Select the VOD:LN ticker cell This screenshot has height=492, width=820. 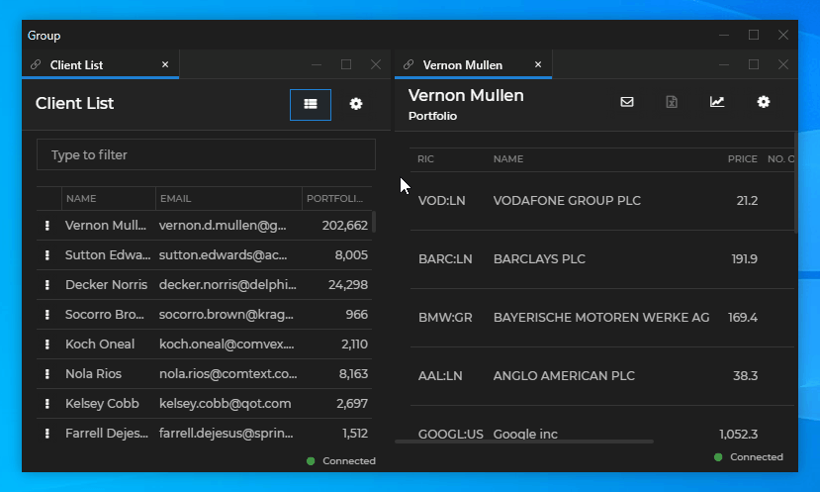(x=441, y=201)
